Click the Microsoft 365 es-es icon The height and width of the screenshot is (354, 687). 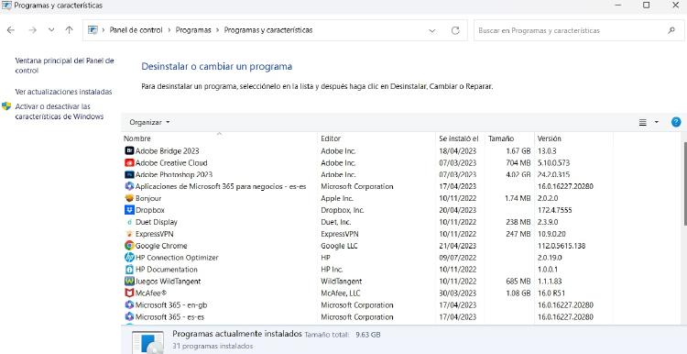129,316
